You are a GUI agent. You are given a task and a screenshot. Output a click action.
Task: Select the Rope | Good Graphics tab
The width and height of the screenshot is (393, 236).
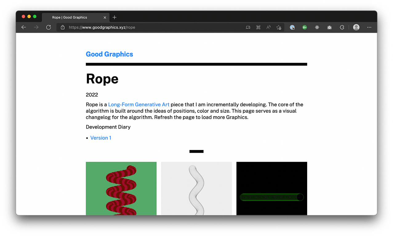pos(75,18)
